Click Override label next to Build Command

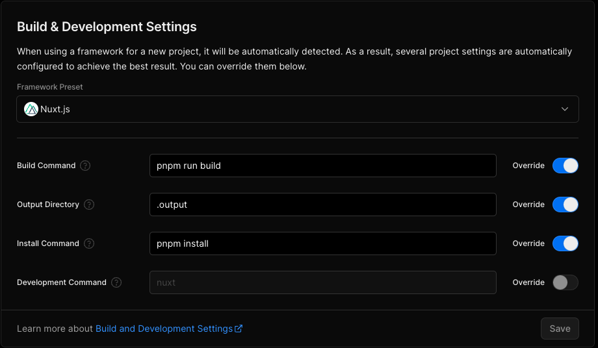(528, 166)
